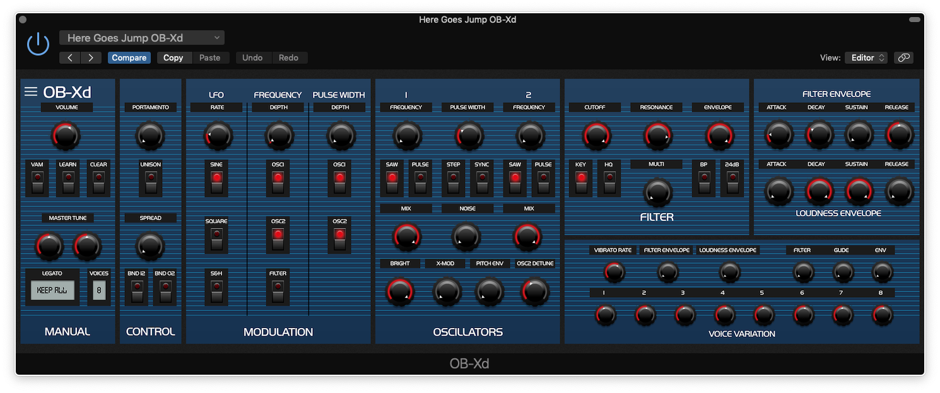The height and width of the screenshot is (393, 940).
Task: Click the Pulse Width DEPTH modulation knob
Action: [x=341, y=136]
